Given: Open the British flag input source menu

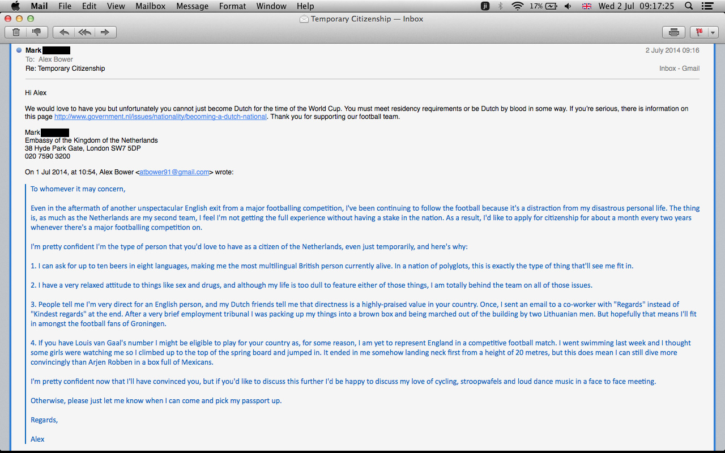Looking at the screenshot, I should pos(587,6).
